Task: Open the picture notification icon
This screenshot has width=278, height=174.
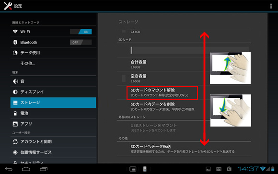Action: (208, 169)
